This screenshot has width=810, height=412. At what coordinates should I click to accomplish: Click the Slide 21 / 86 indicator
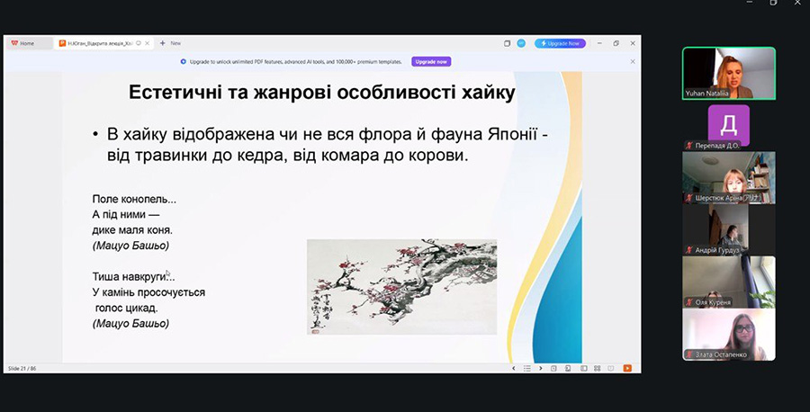tap(22, 369)
